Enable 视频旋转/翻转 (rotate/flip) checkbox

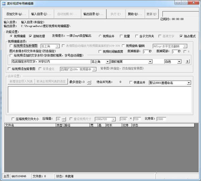[x=123, y=46]
